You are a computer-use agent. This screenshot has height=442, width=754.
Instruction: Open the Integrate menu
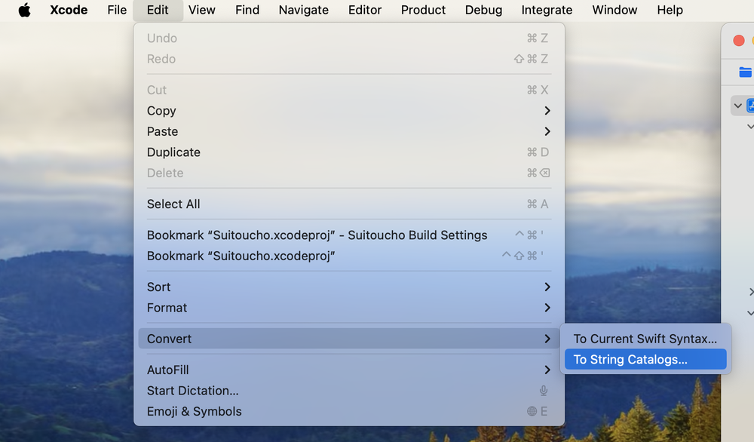pos(547,10)
